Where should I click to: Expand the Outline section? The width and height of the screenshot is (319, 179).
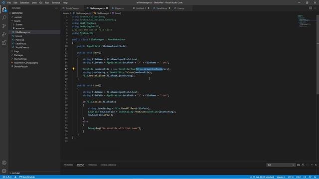pyautogui.click(x=15, y=173)
